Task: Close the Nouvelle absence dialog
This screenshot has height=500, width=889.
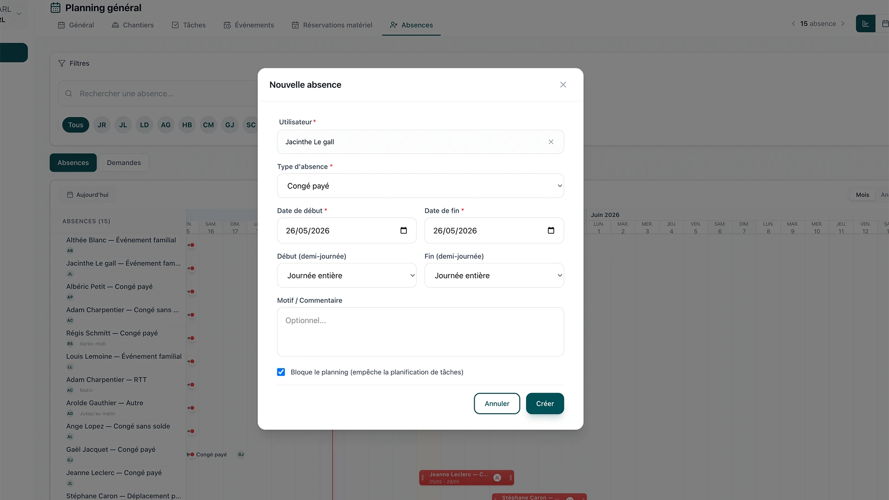Action: click(563, 85)
